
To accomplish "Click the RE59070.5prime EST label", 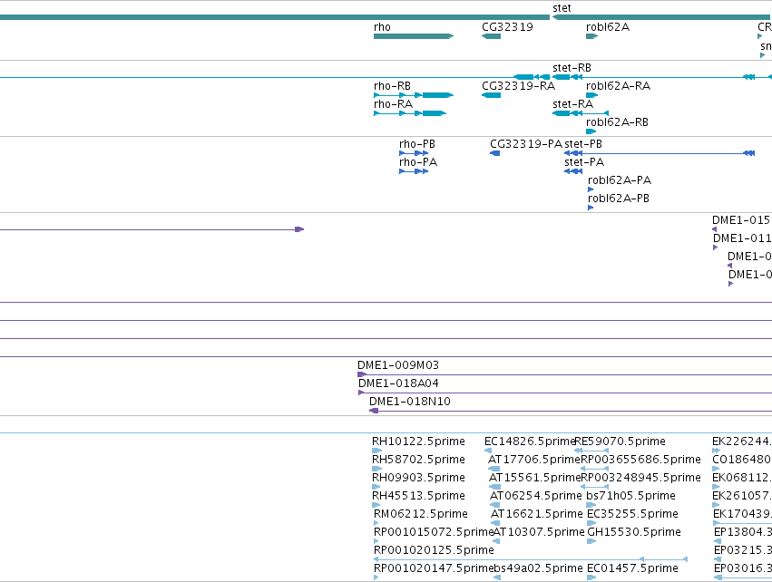I will click(x=620, y=441).
